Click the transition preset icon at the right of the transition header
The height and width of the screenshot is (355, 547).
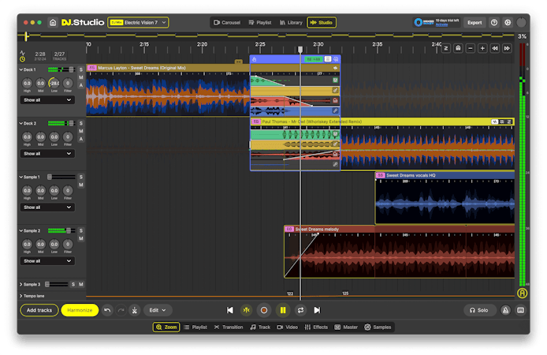336,59
